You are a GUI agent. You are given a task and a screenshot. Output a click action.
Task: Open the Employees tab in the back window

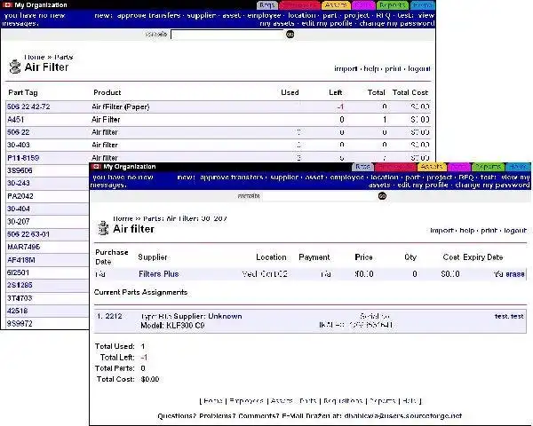pyautogui.click(x=299, y=5)
